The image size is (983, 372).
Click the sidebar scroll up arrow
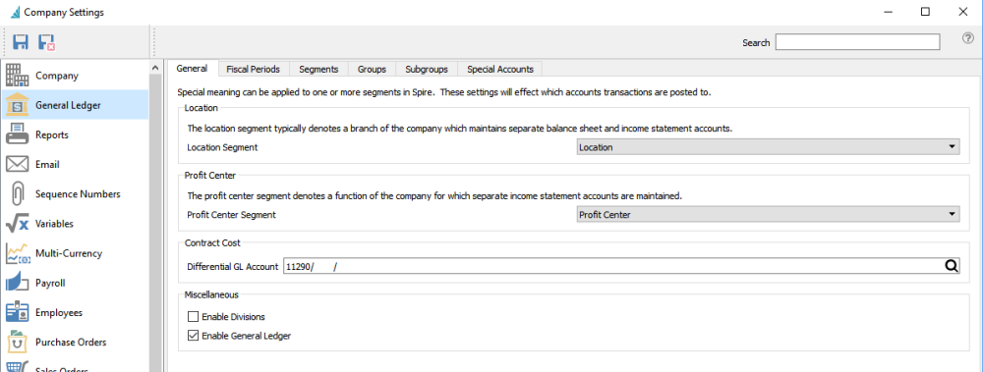pos(155,68)
